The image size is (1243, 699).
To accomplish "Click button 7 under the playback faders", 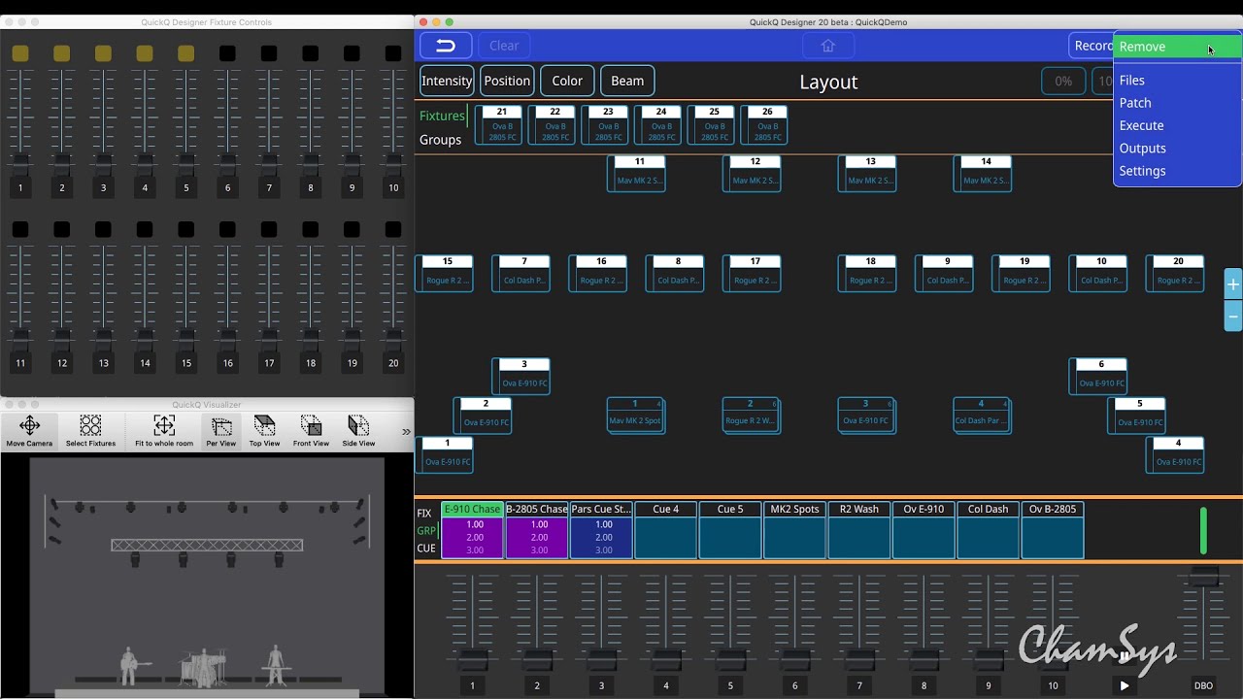I will 858,685.
